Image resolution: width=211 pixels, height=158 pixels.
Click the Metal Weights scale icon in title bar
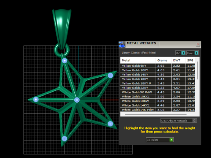click(x=122, y=45)
